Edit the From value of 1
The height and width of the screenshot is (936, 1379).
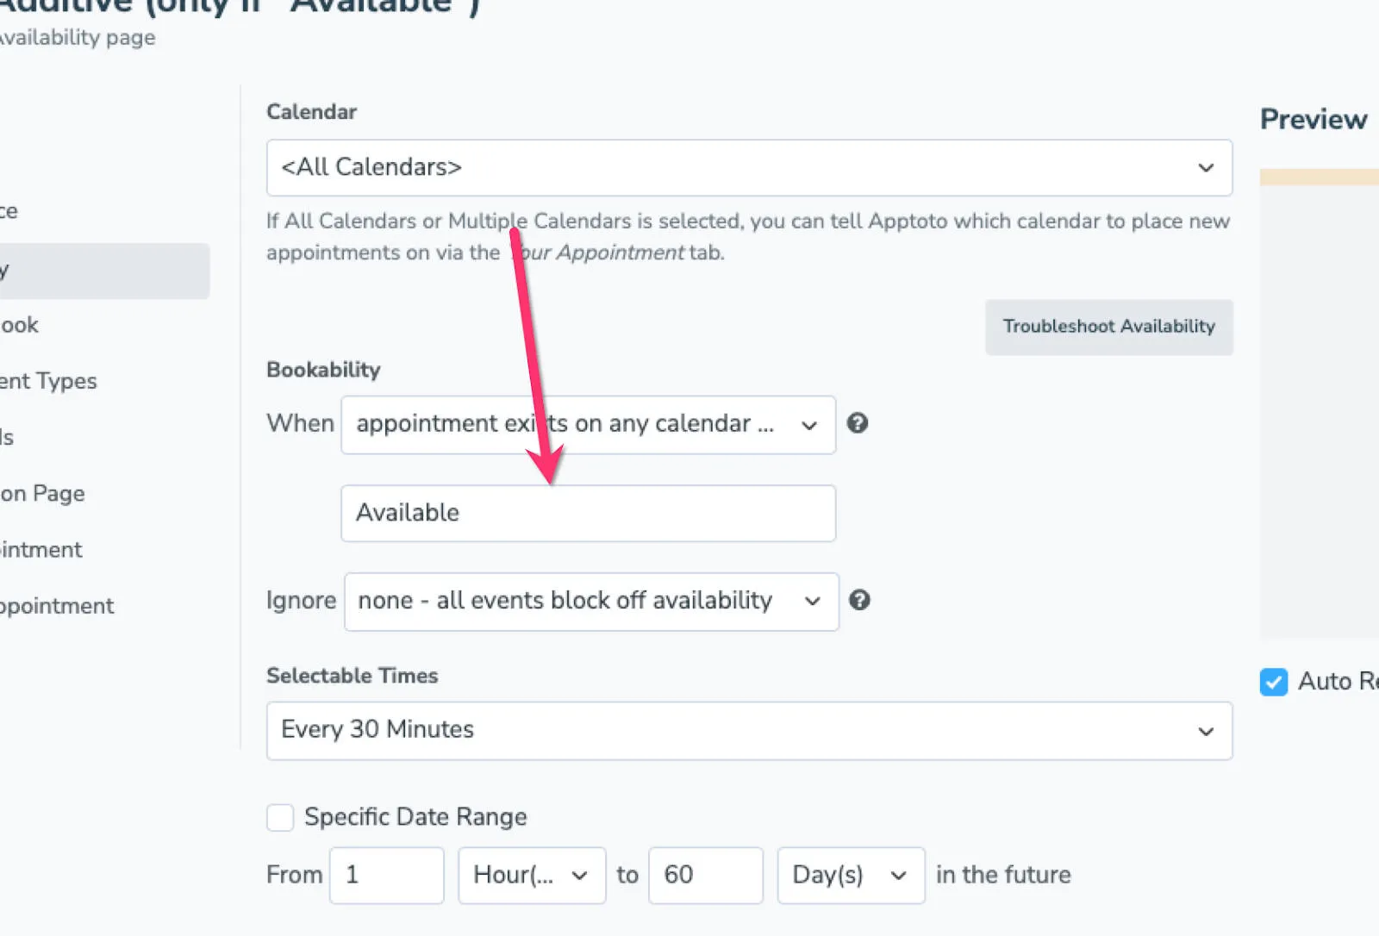click(386, 875)
